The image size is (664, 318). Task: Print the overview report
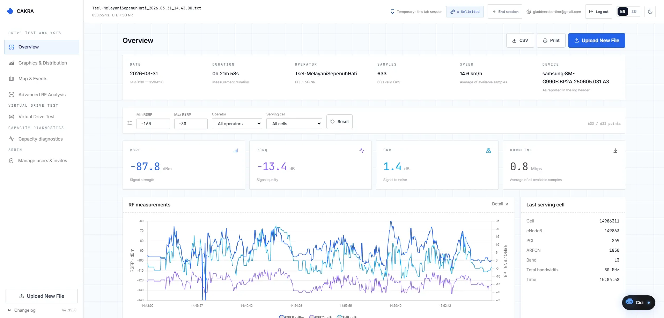[551, 40]
